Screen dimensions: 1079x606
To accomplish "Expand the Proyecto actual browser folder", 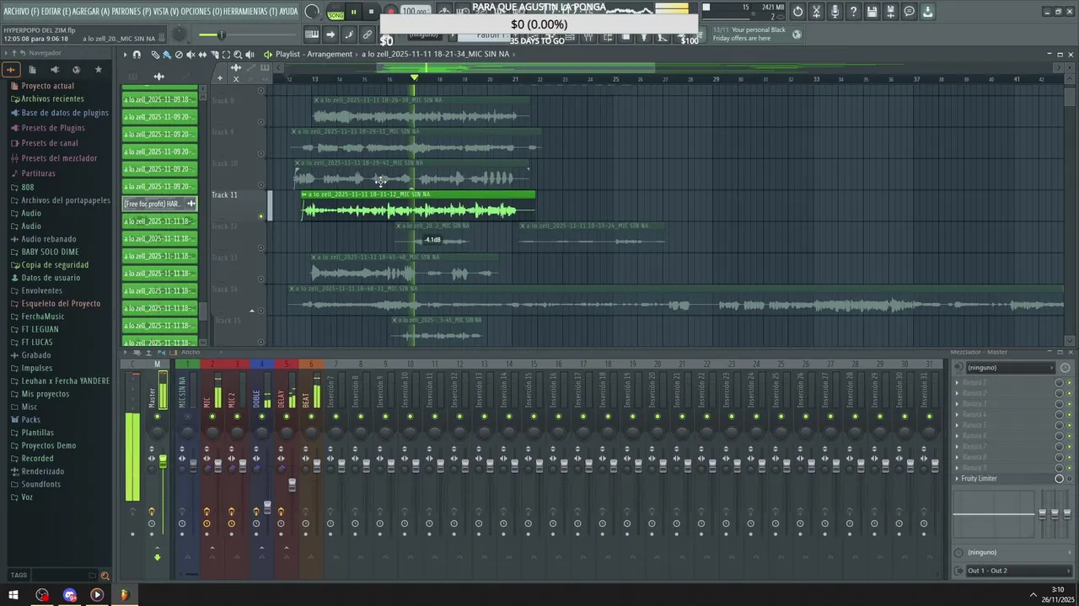I will (47, 86).
